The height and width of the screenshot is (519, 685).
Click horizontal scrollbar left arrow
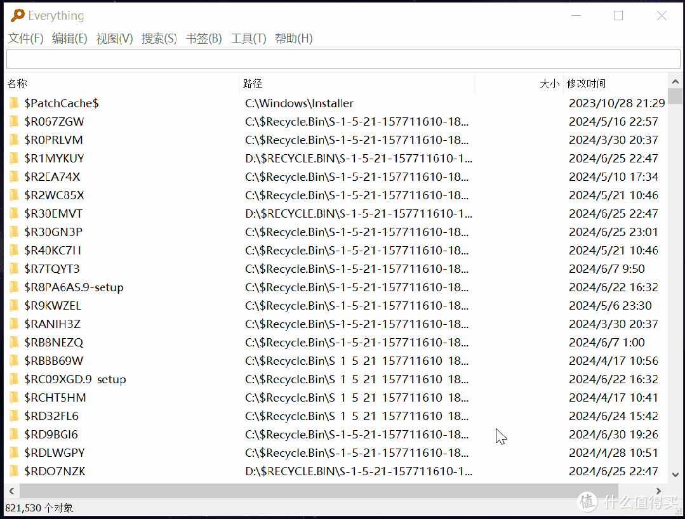click(12, 490)
